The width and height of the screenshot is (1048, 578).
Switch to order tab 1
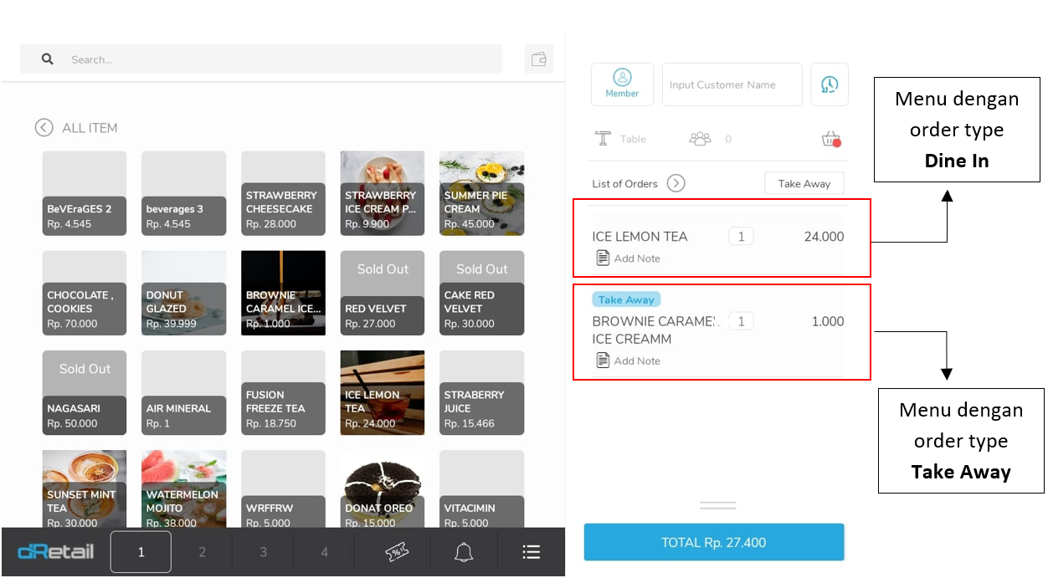pos(141,552)
